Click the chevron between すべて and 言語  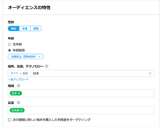pyautogui.click(x=21, y=73)
